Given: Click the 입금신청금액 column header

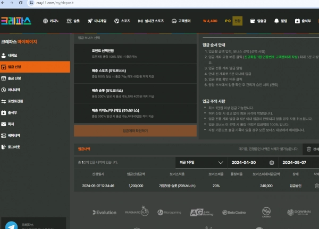Looking at the screenshot, I should tap(136, 174).
